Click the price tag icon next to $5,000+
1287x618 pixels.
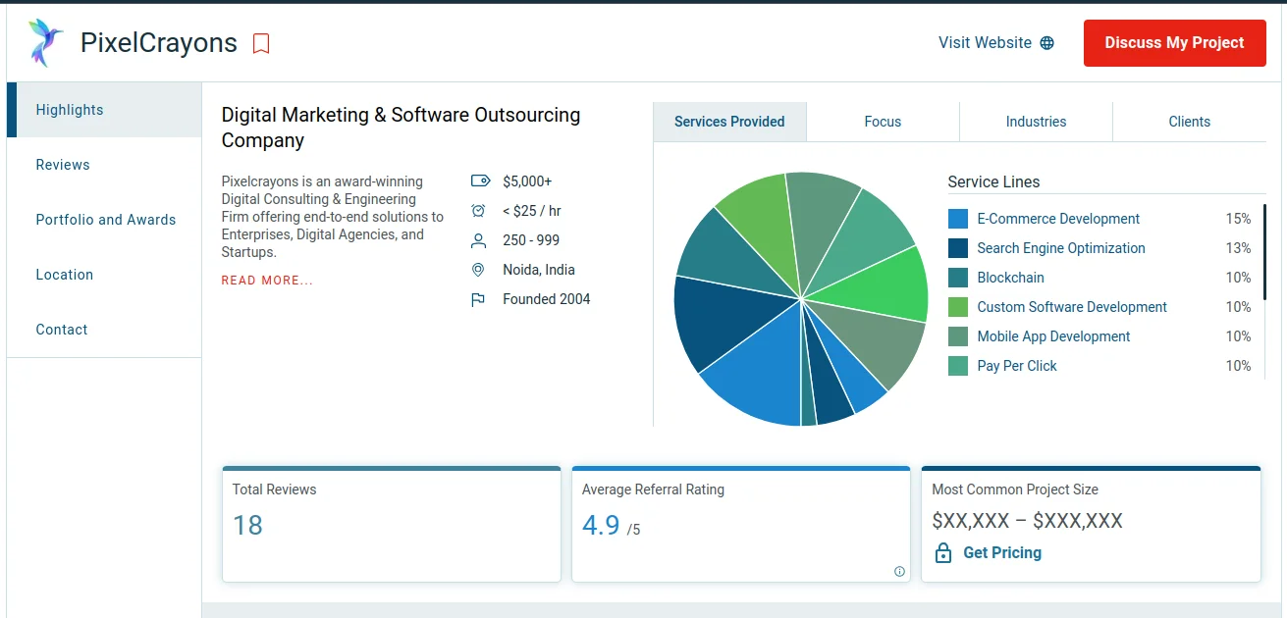(x=480, y=181)
